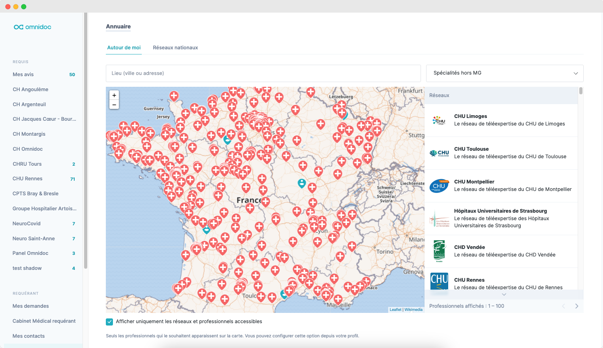Open test shadow in sidebar
603x348 pixels.
point(27,268)
